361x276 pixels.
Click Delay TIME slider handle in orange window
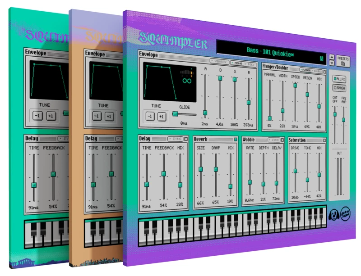click(x=93, y=184)
